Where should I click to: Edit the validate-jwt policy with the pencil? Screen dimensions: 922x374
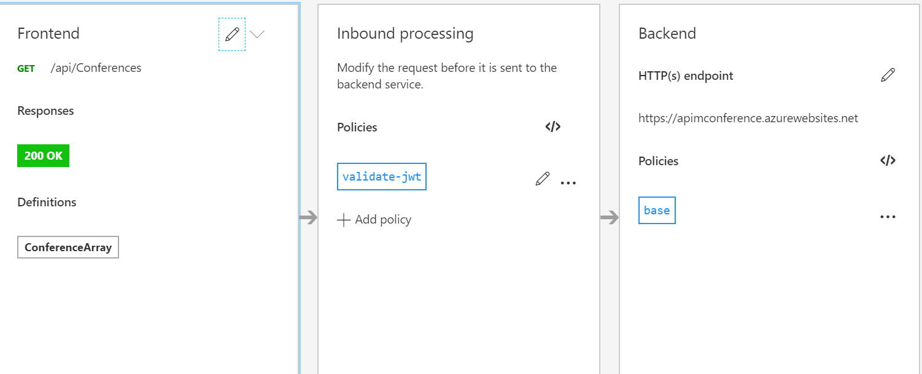542,179
